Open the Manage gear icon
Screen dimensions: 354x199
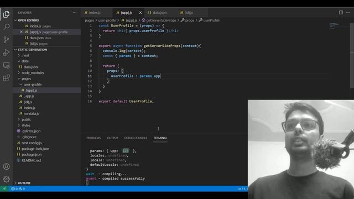pos(6,179)
